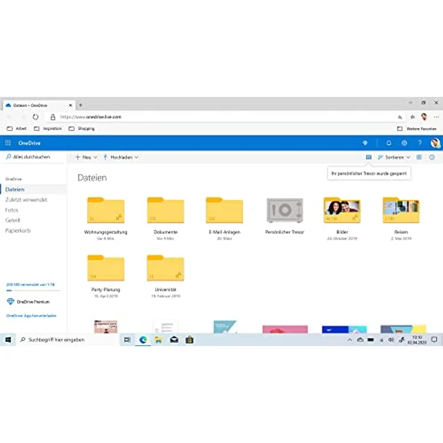The width and height of the screenshot is (443, 443).
Task: Click the OneDrive cloud tray icon
Action: [x=360, y=339]
